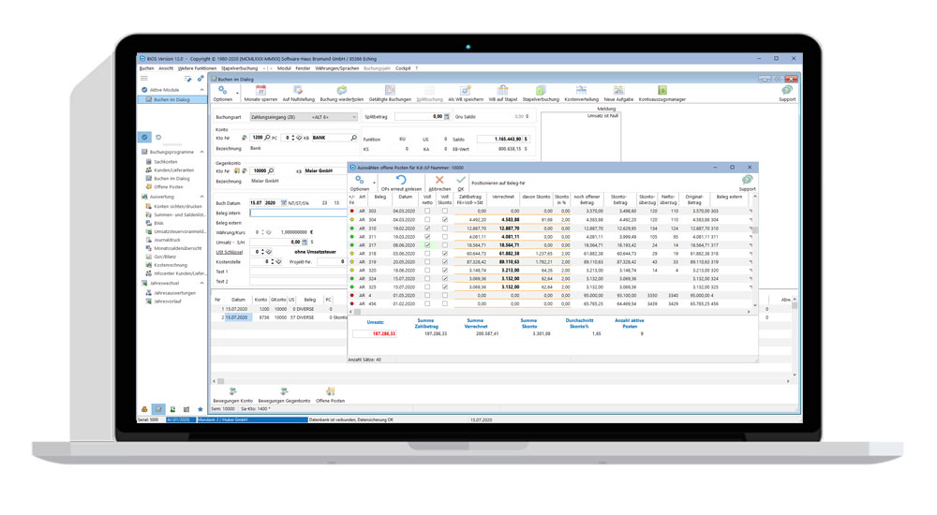The image size is (937, 515).
Task: Click Bewegungen Konto icon
Action: [x=232, y=391]
